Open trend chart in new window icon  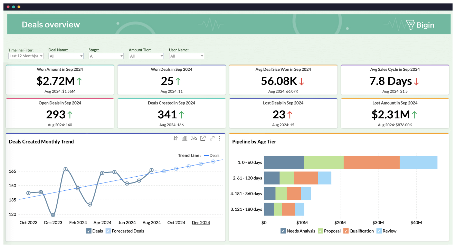(x=203, y=138)
